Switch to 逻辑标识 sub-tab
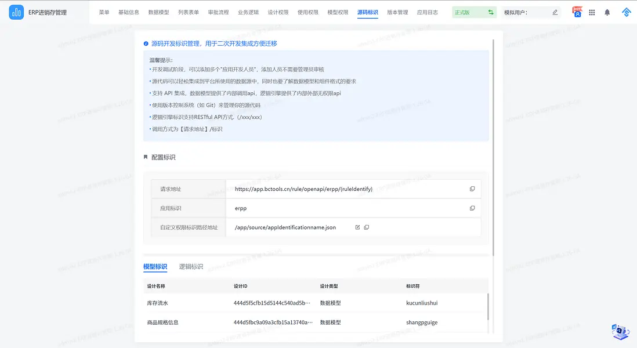This screenshot has width=637, height=348. (191, 266)
